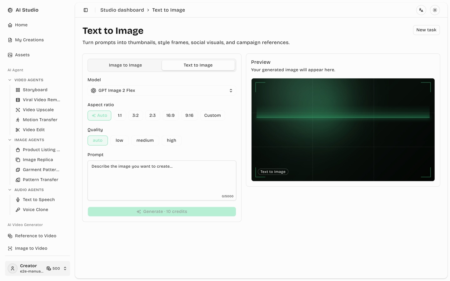Image resolution: width=450 pixels, height=281 pixels.
Task: Click the My Creations file icon
Action: (x=10, y=40)
